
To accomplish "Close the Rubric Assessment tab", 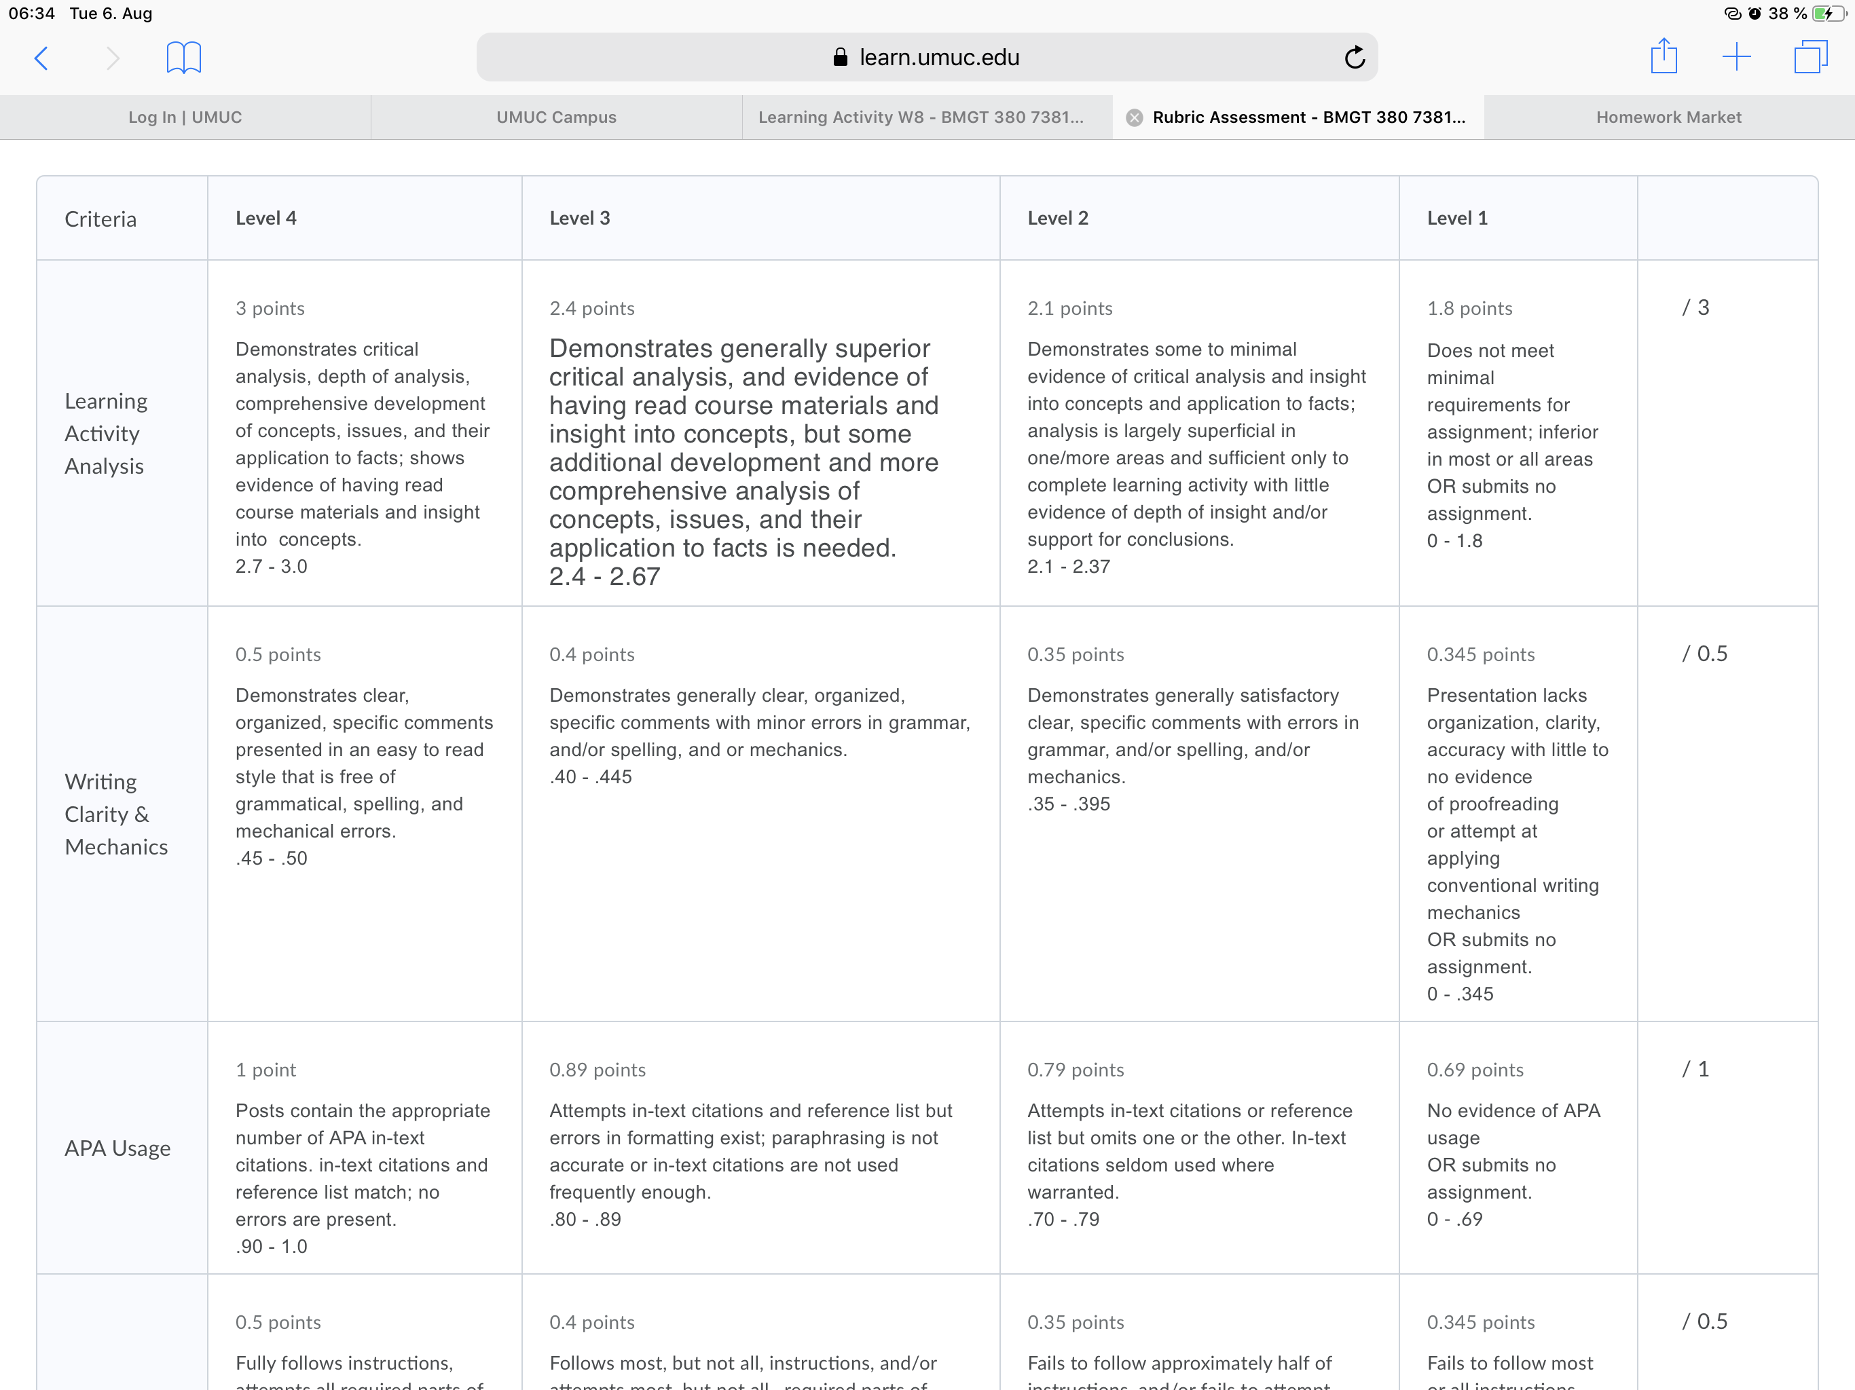I will click(1134, 117).
